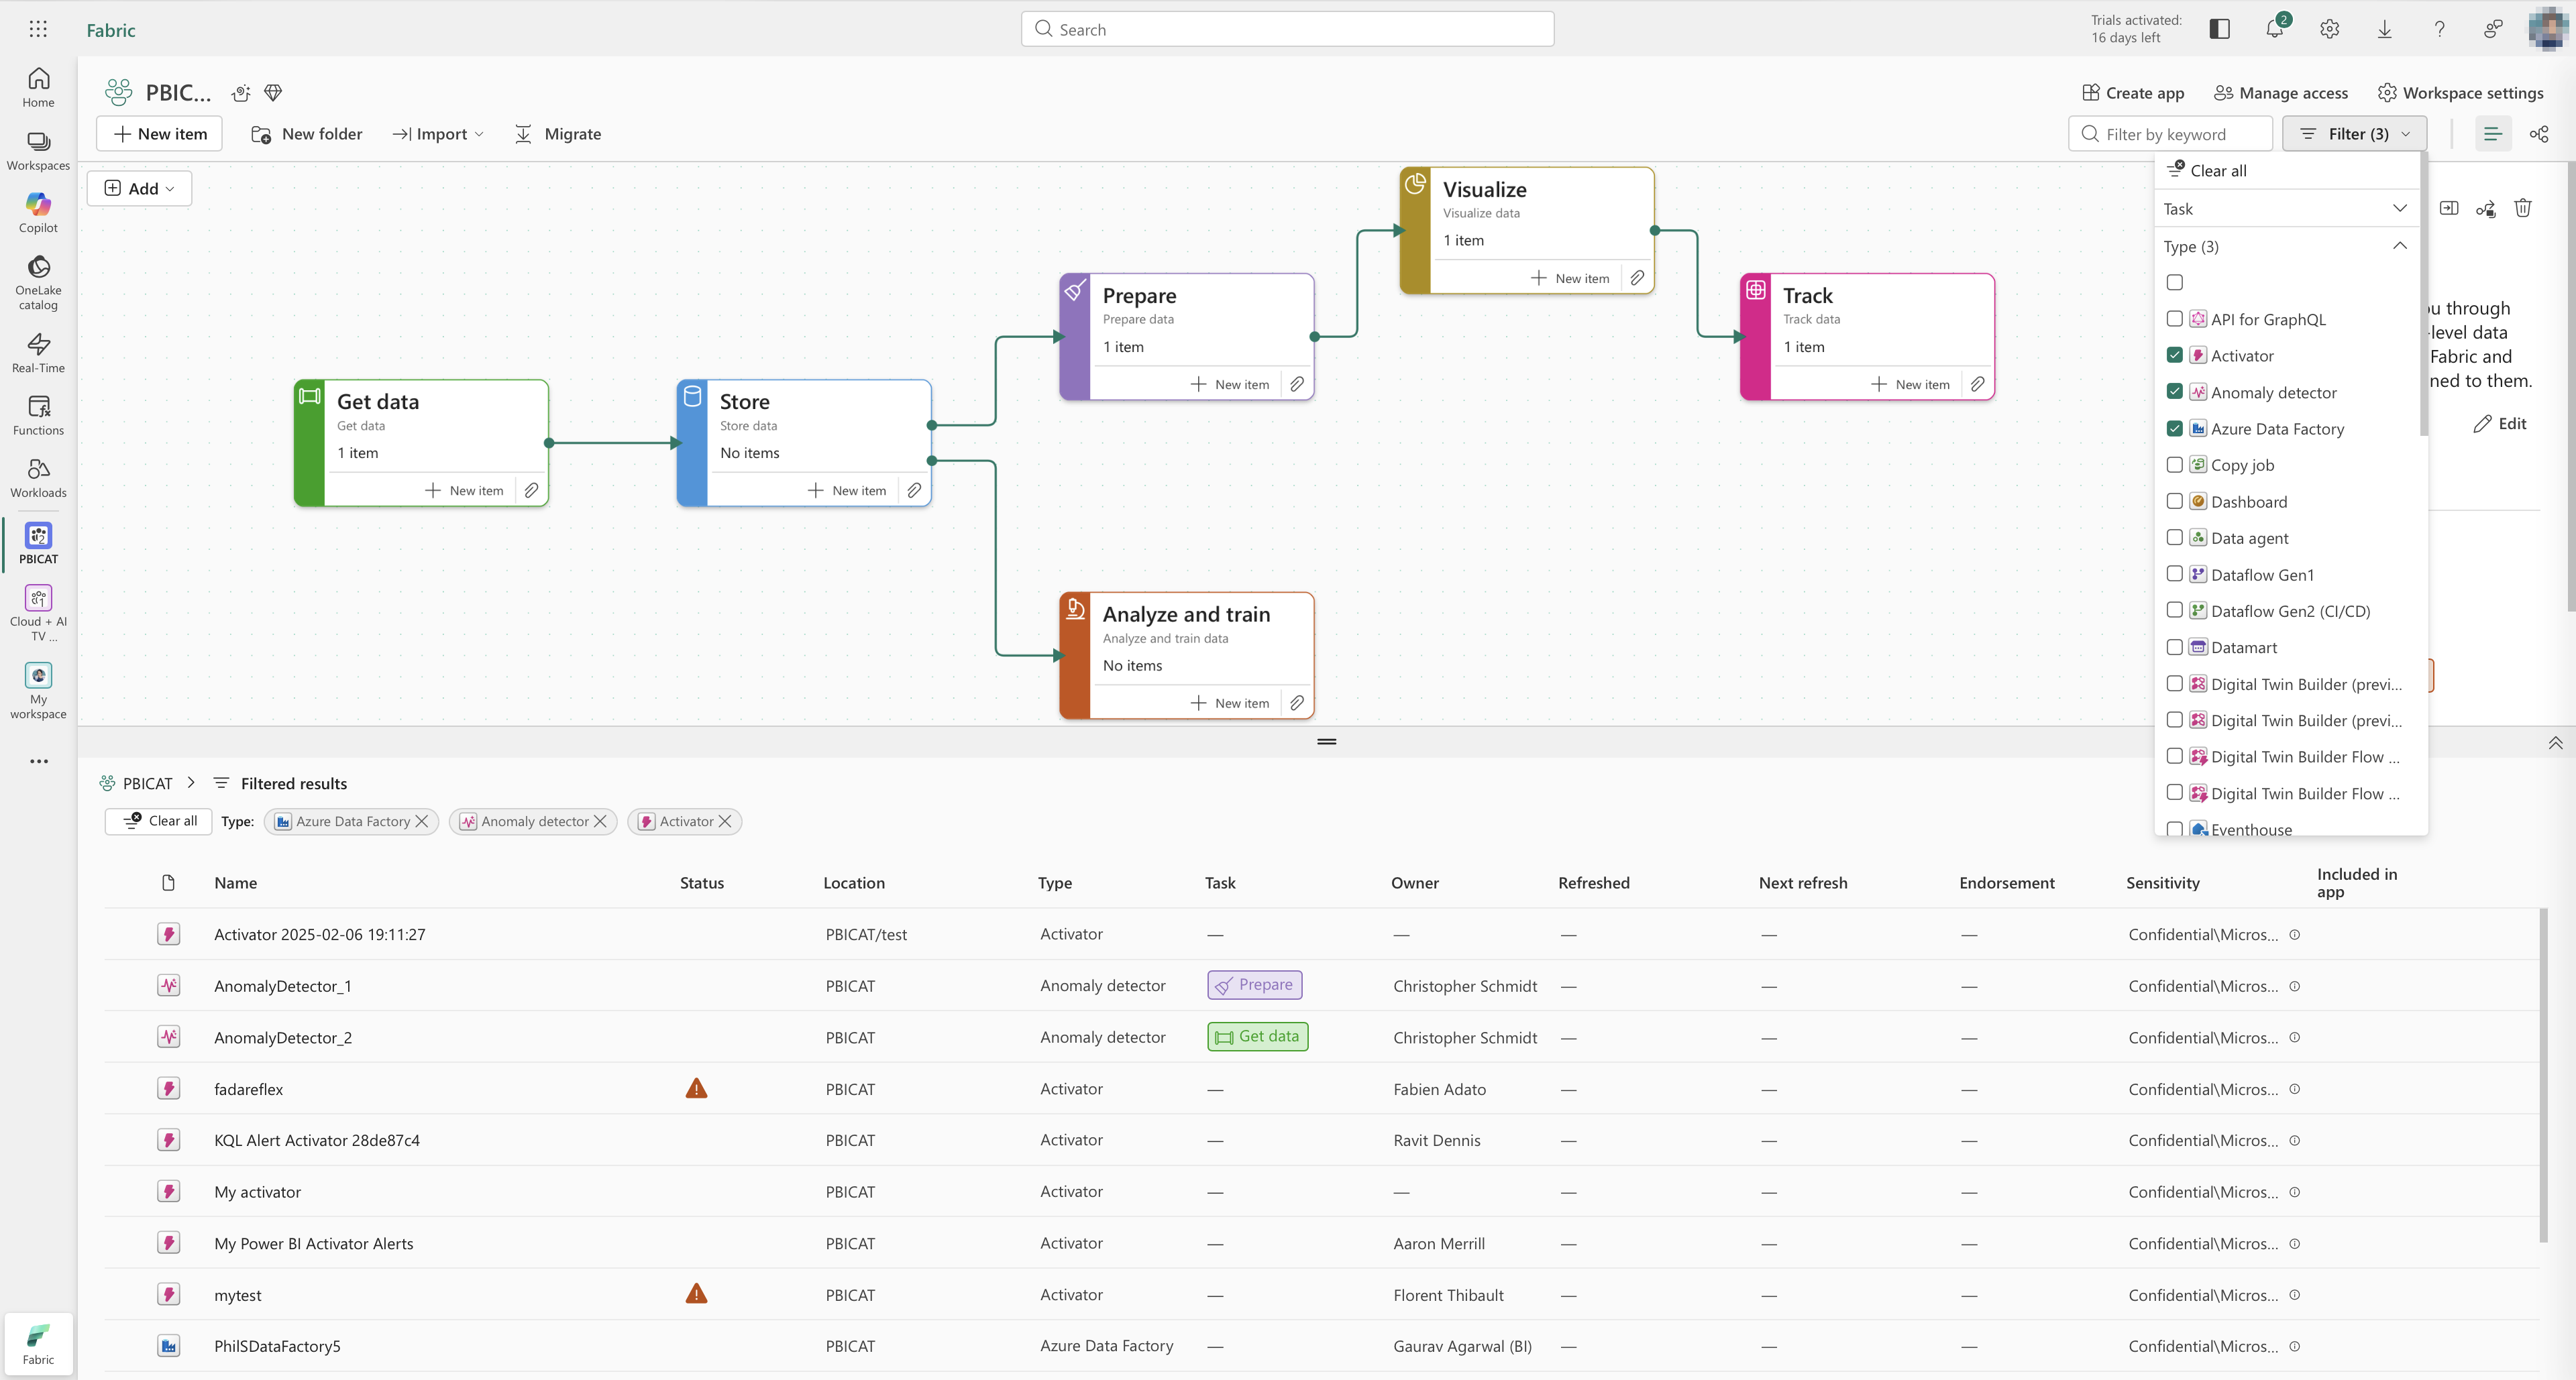
Task: Open Manage access
Action: [2280, 93]
